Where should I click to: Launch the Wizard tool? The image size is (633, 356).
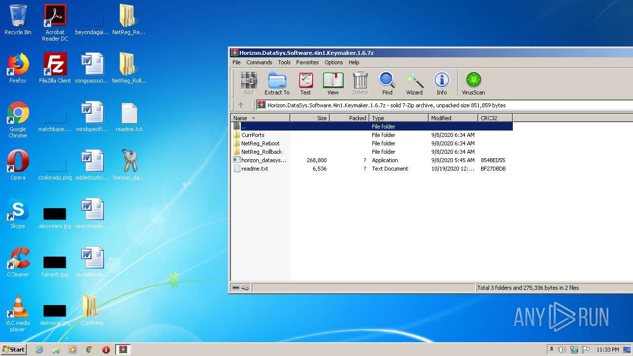click(x=414, y=83)
